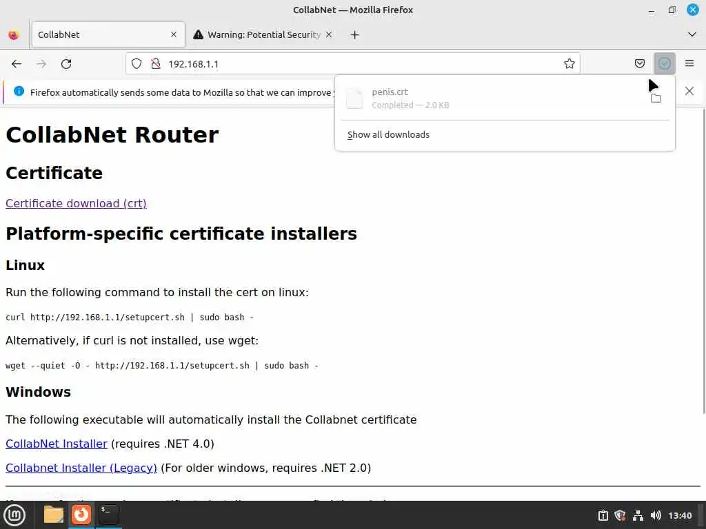Dismiss the Firefox data notification bar
Viewport: 706px width, 529px height.
click(689, 91)
